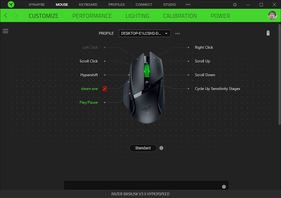The height and width of the screenshot is (198, 281).
Task: Open the settings gear icon
Action: click(235, 5)
